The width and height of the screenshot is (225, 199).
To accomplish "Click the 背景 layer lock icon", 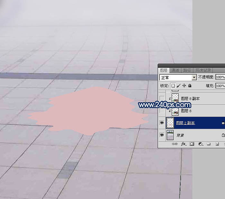I will [223, 135].
